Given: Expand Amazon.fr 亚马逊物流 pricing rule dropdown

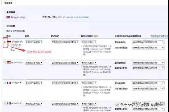Looking at the screenshot, I should 148,83.
